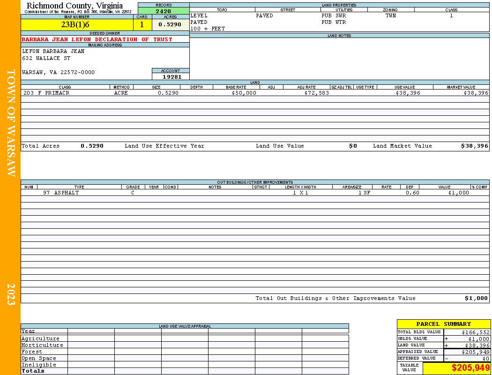Select the Totals row label
492x375 pixels.
(x=33, y=371)
